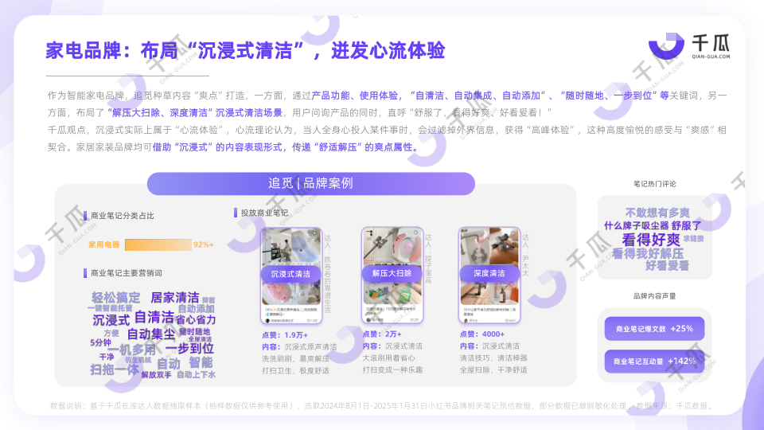Open the 解压大扫除 note thumbnail
764x430 pixels.
(x=392, y=275)
